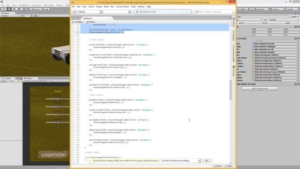Click the cloud services icon in Unity
The height and width of the screenshot is (169, 300).
click(x=252, y=9)
